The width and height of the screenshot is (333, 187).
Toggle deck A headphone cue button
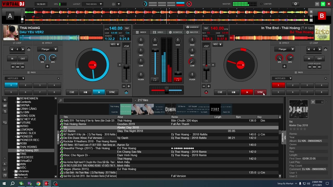[155, 79]
